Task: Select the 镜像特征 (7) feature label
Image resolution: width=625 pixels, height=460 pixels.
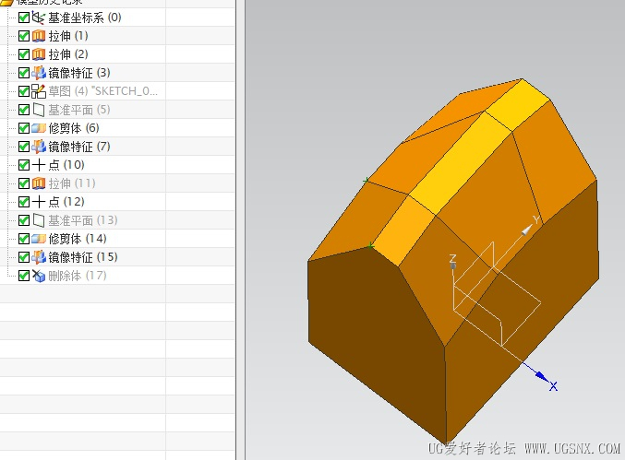Action: pyautogui.click(x=79, y=147)
